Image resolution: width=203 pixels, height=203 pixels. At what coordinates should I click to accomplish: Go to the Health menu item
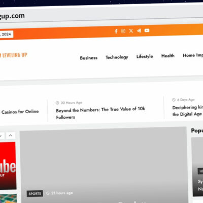pyautogui.click(x=168, y=56)
